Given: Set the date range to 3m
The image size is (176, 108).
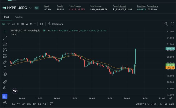Looking at the screenshot, I should coord(29,104).
